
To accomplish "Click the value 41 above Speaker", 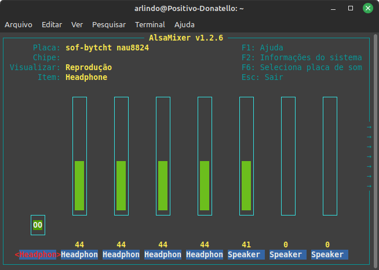I will point(246,245).
